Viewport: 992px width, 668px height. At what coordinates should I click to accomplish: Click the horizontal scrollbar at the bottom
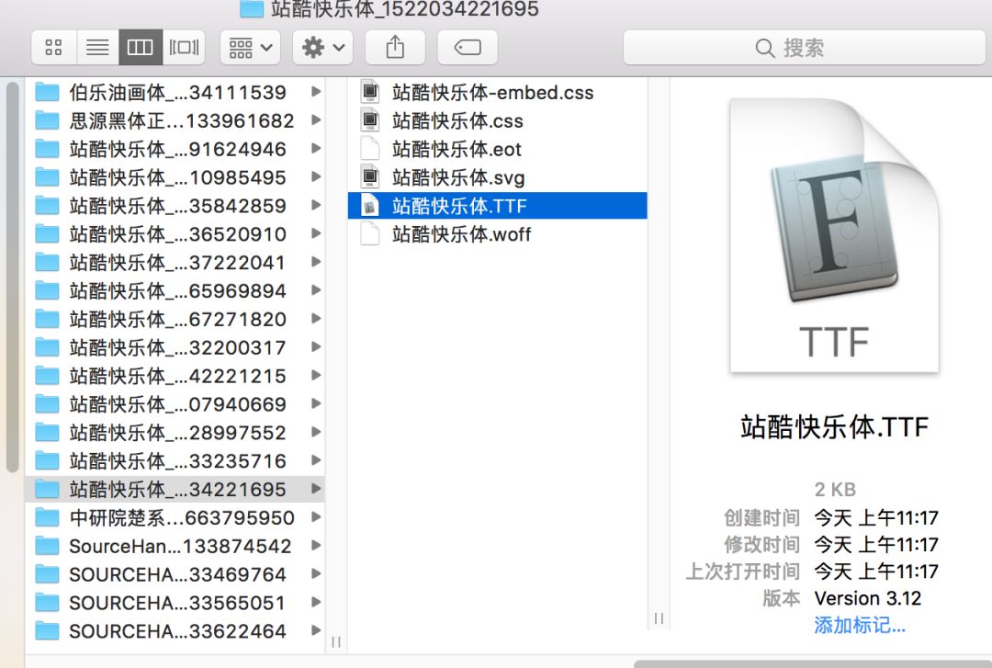tap(813, 663)
